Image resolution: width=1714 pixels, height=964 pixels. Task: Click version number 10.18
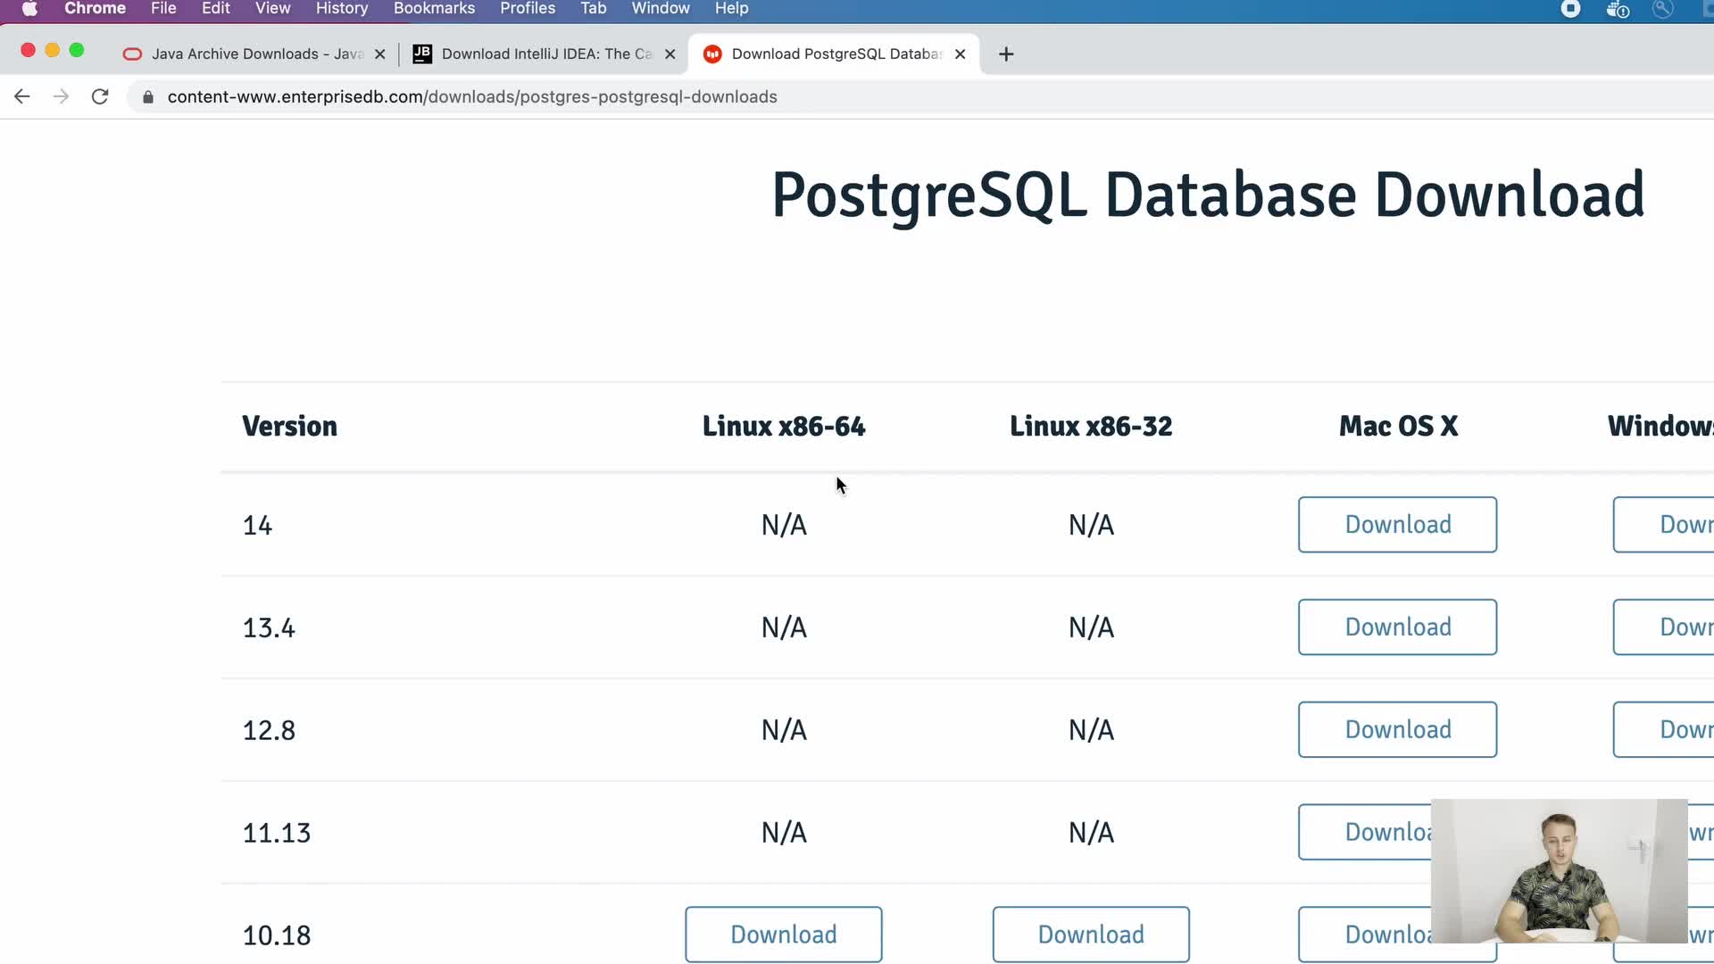[277, 936]
